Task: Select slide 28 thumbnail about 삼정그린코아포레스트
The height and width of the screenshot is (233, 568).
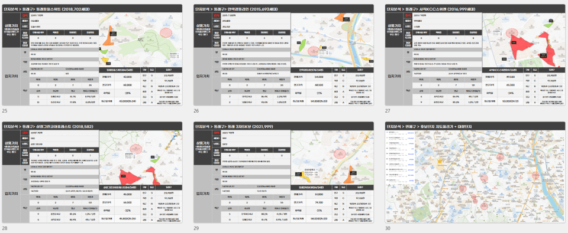Action: 92,172
